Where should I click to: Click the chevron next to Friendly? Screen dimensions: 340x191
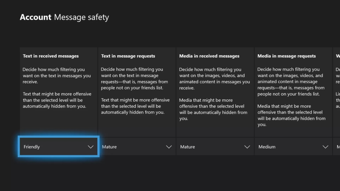point(90,147)
